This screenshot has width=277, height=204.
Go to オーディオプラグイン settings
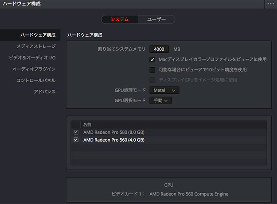coord(34,69)
